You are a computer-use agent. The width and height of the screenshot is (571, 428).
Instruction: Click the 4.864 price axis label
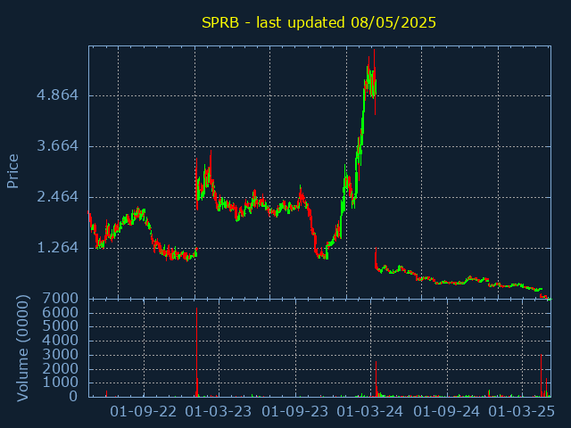(57, 95)
